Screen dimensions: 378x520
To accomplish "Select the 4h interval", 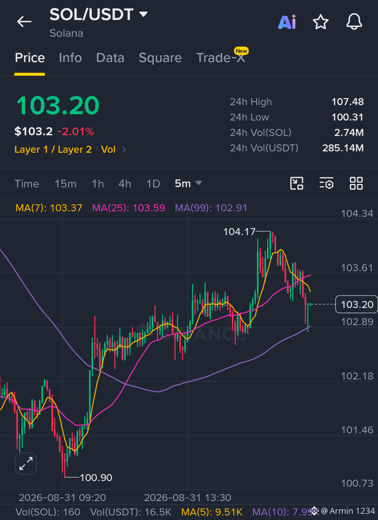I will click(125, 184).
